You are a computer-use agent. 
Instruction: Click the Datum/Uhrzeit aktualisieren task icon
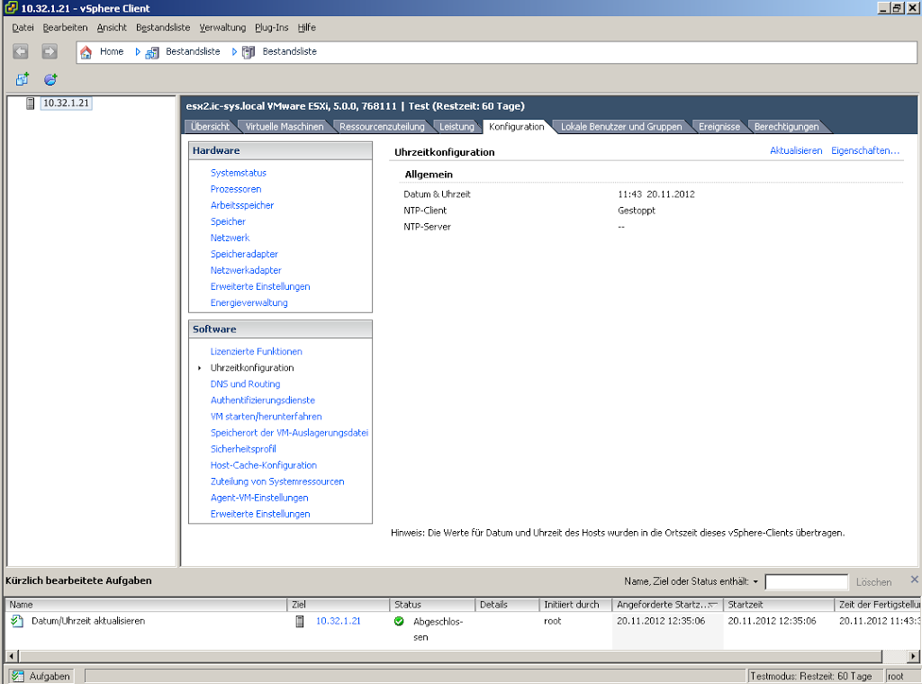(17, 621)
